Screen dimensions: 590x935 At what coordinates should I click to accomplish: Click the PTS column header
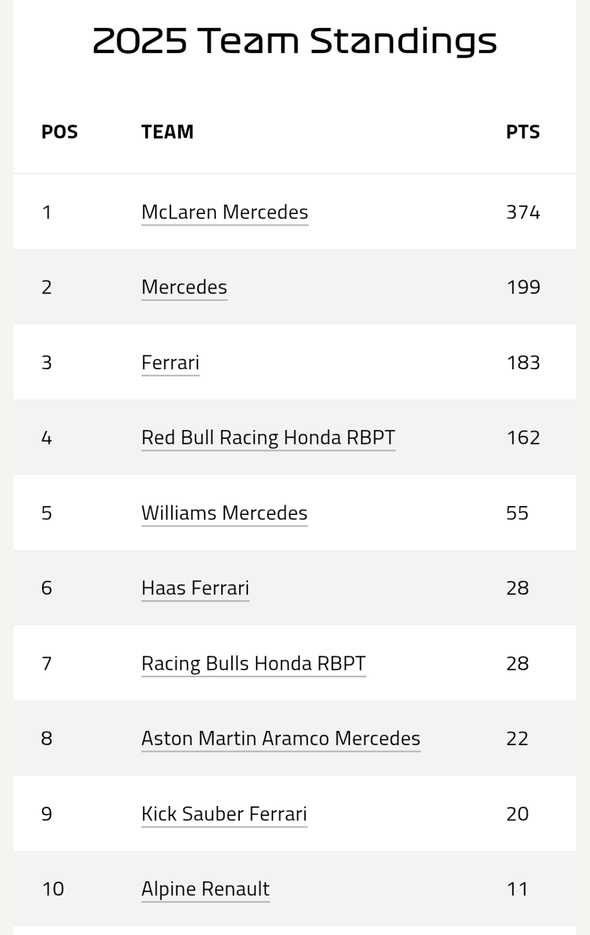point(523,132)
